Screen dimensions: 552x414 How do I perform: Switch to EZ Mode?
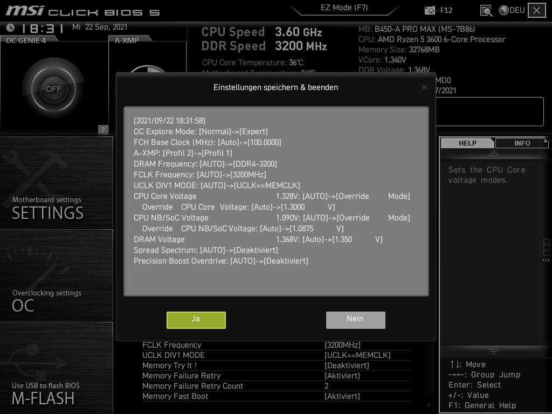(x=344, y=7)
